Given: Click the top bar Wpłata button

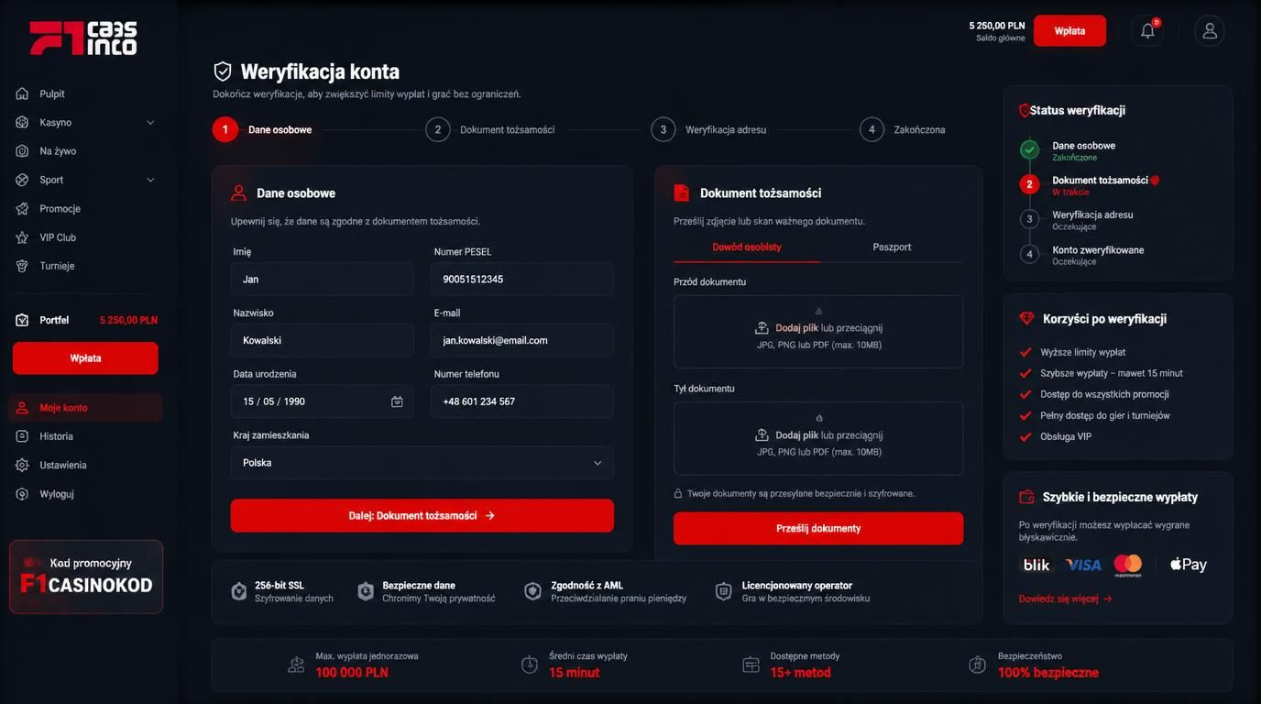Looking at the screenshot, I should [1069, 30].
